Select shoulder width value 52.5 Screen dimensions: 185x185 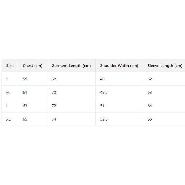click(104, 119)
